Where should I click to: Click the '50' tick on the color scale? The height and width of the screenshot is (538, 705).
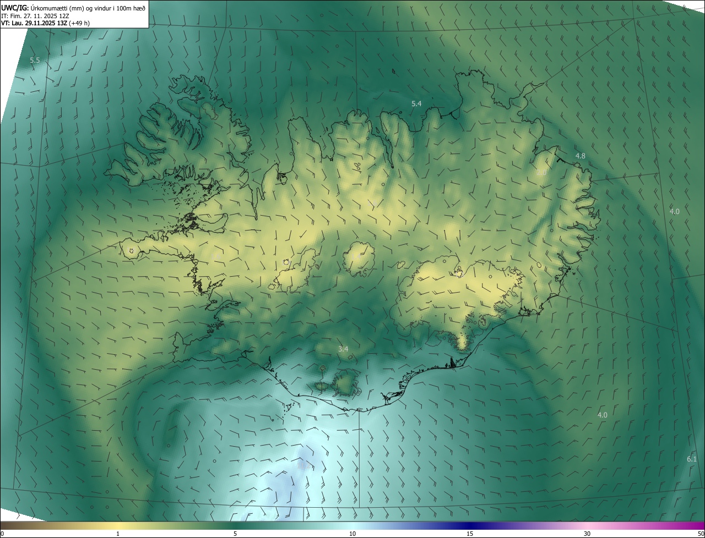701,534
